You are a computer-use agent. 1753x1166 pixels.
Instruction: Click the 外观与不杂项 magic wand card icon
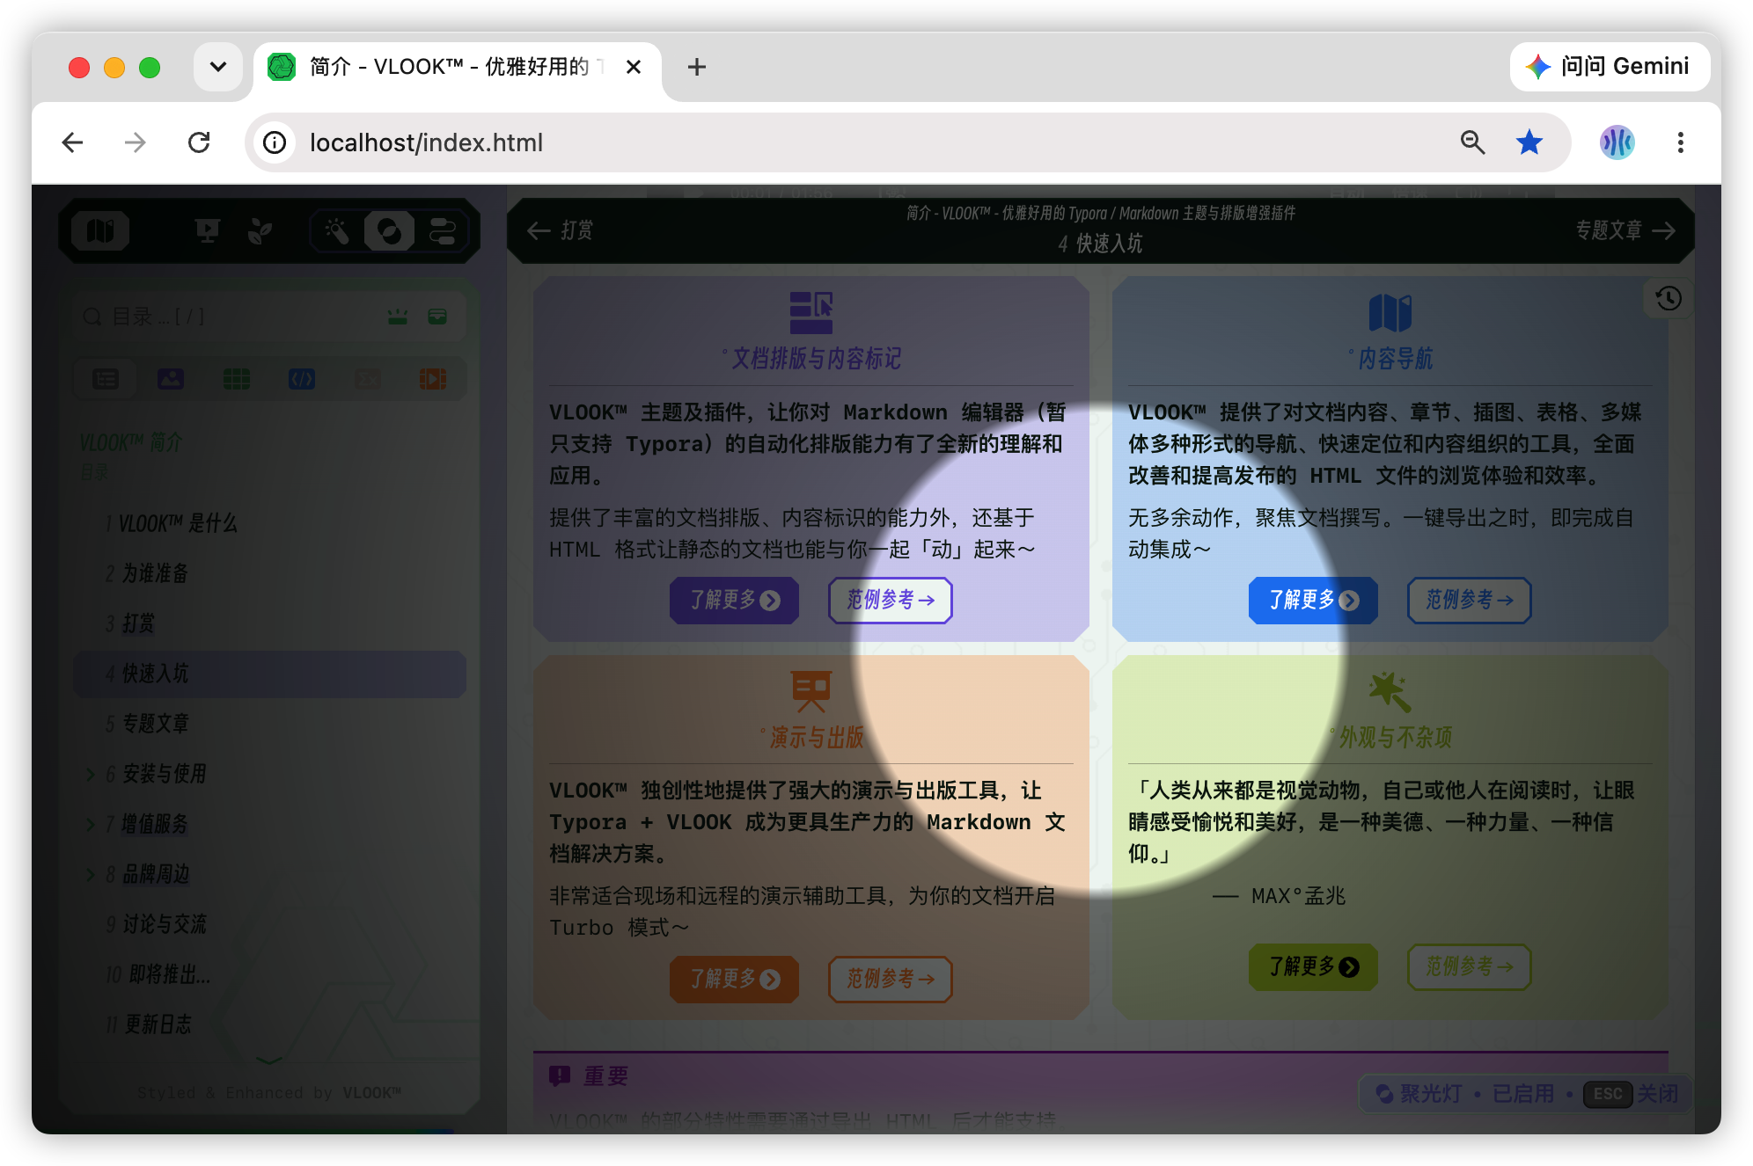pos(1390,691)
